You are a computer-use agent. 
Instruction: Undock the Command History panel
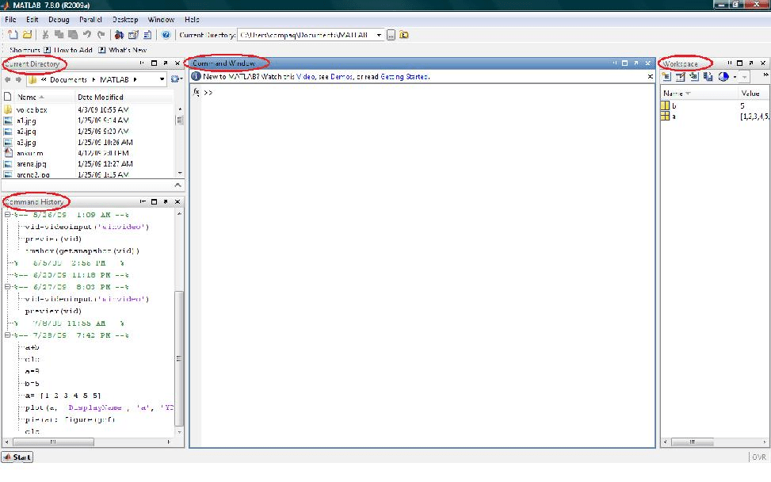[x=166, y=201]
